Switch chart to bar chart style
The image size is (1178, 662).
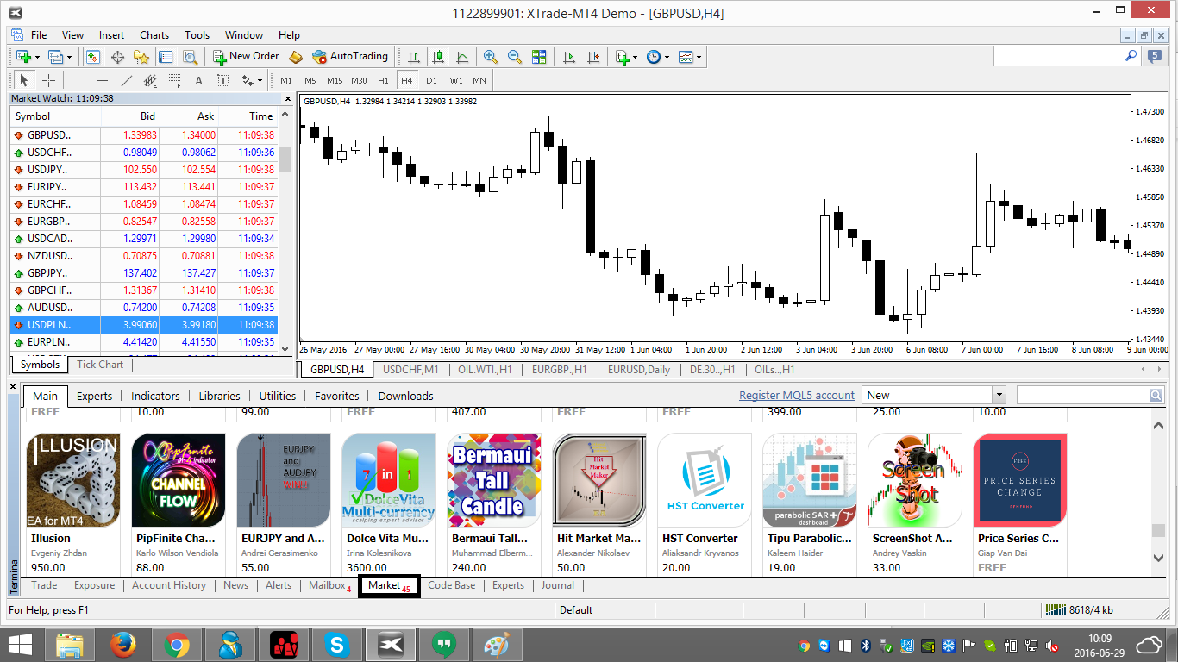tap(414, 57)
